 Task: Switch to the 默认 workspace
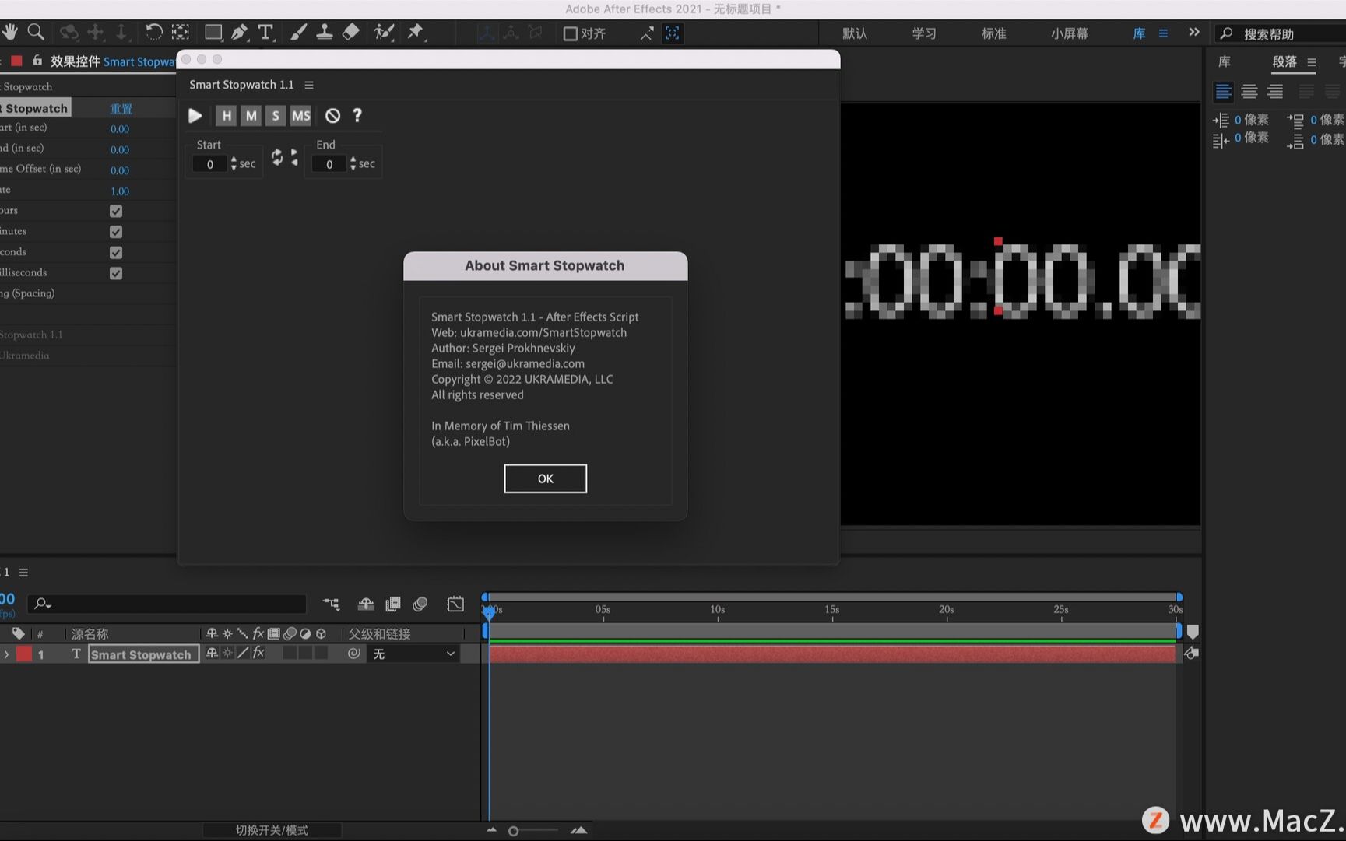pos(855,33)
